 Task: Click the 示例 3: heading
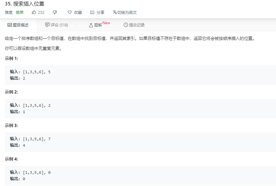click(11, 125)
